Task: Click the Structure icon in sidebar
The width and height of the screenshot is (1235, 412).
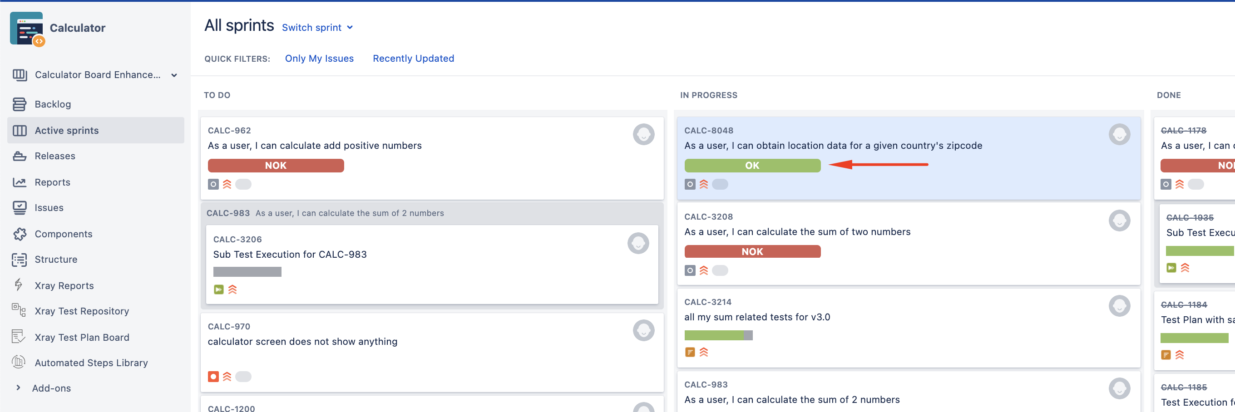Action: [x=19, y=260]
